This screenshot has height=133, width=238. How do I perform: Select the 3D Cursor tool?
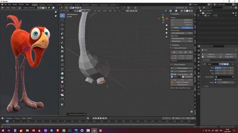click(62, 20)
